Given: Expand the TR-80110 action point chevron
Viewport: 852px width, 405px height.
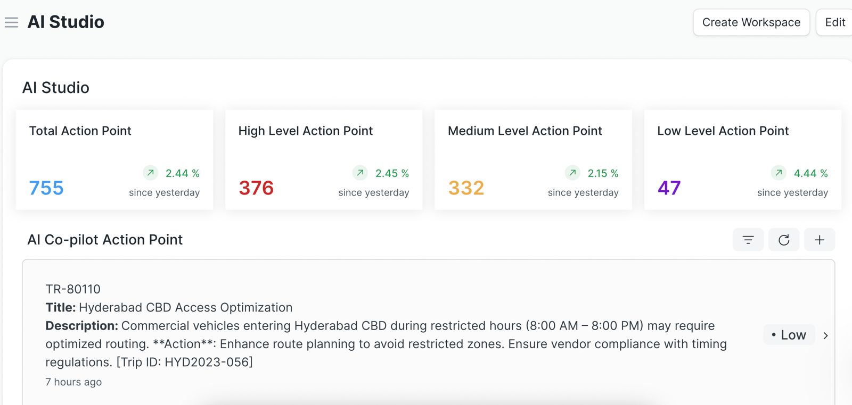Looking at the screenshot, I should pos(825,335).
